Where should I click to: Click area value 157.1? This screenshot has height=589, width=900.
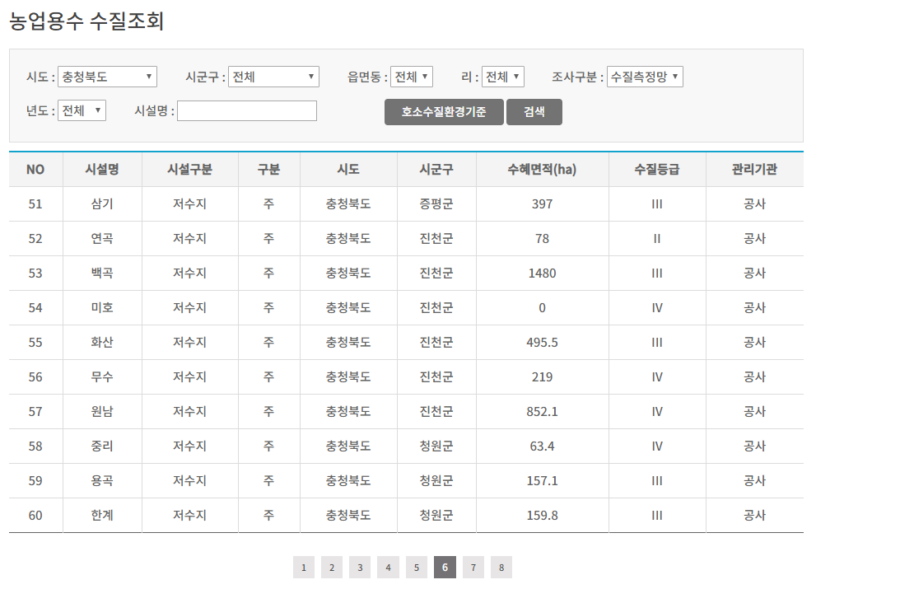542,480
